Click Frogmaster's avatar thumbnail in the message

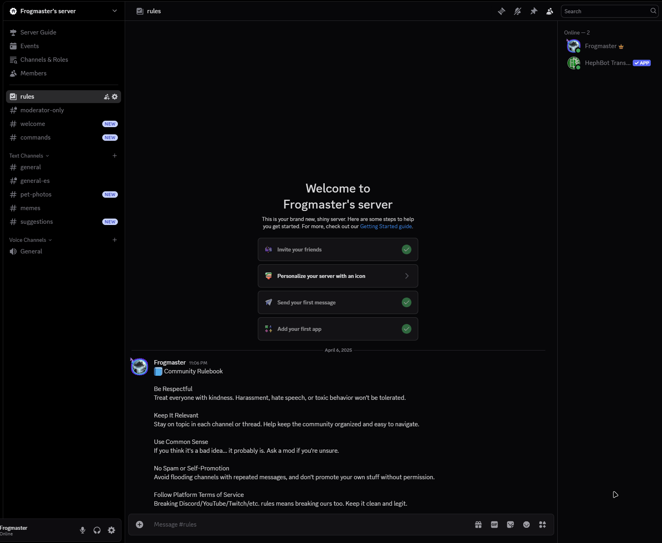[x=139, y=366]
